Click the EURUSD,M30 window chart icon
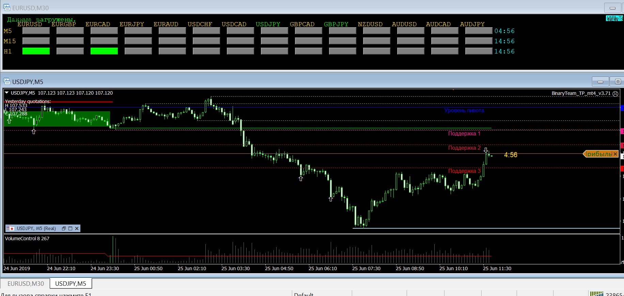 click(7, 7)
